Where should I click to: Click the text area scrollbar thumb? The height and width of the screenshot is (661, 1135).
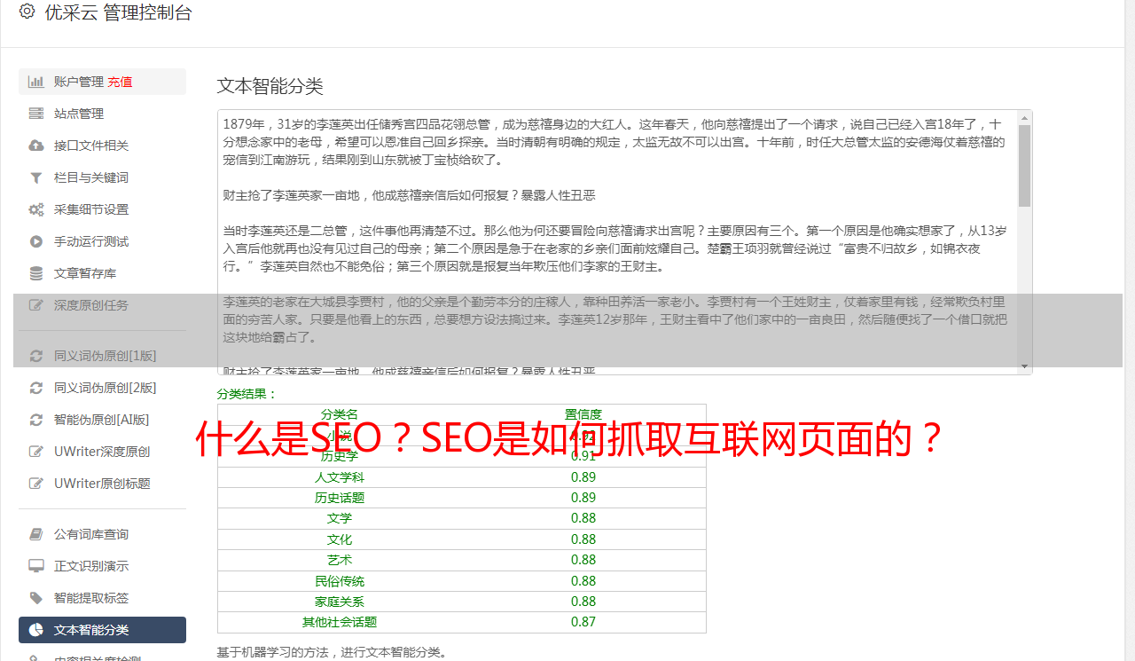pos(1025,166)
